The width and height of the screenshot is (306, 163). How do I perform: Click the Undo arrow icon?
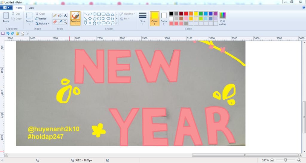8,33
